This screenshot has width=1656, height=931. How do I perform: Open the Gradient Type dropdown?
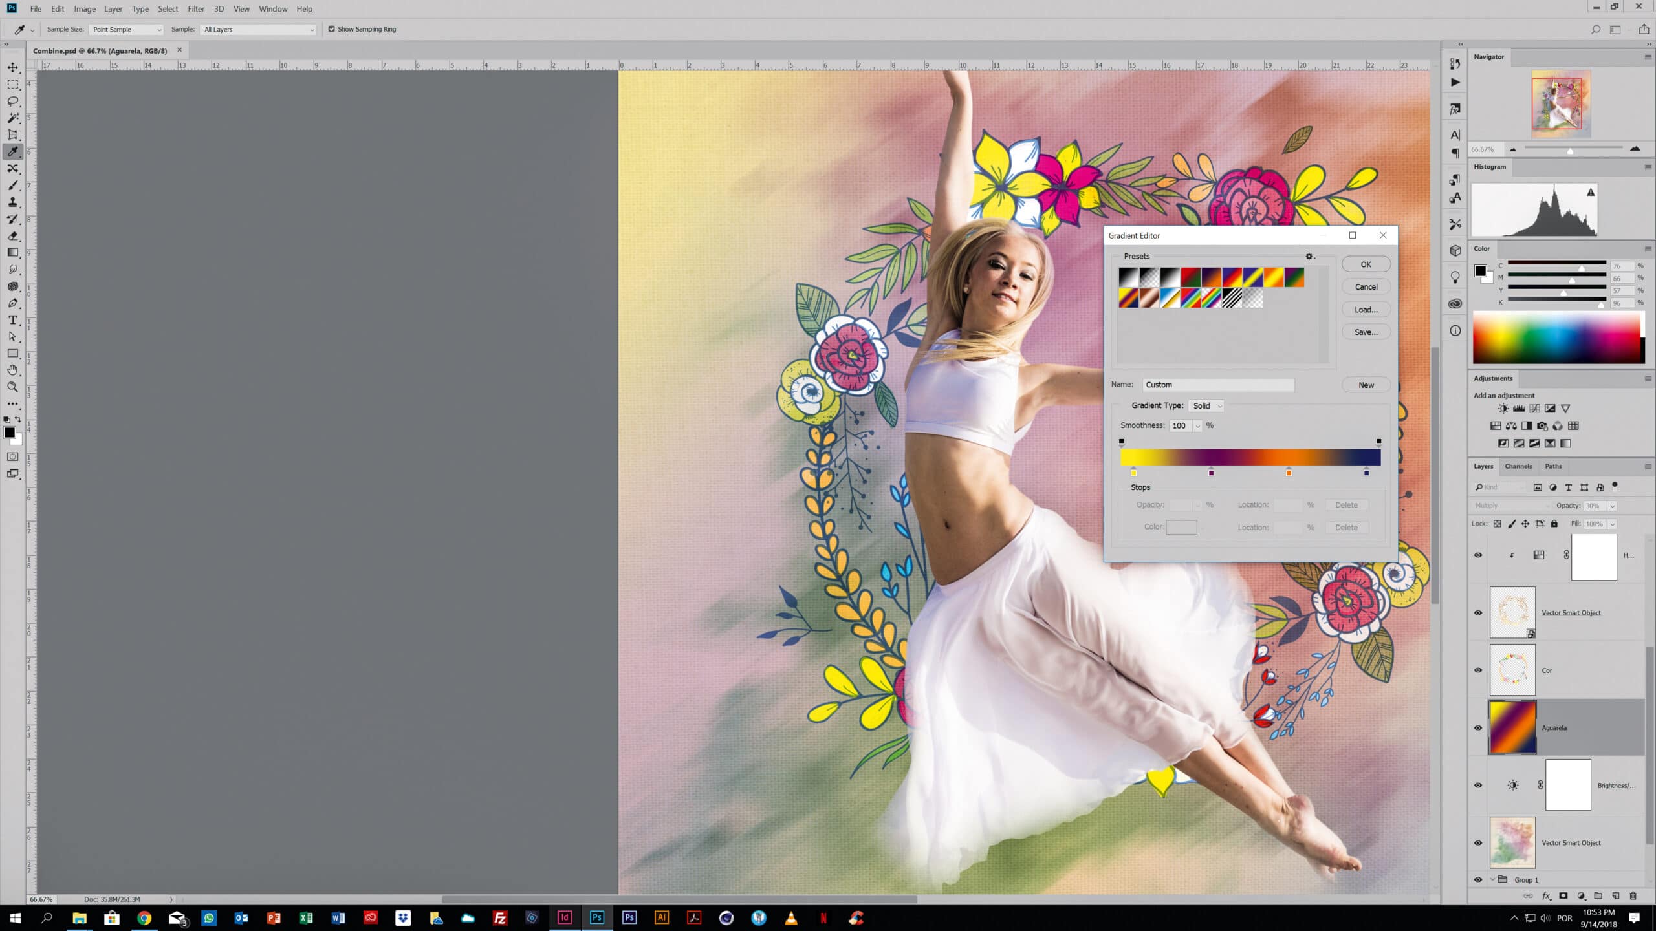(1206, 406)
